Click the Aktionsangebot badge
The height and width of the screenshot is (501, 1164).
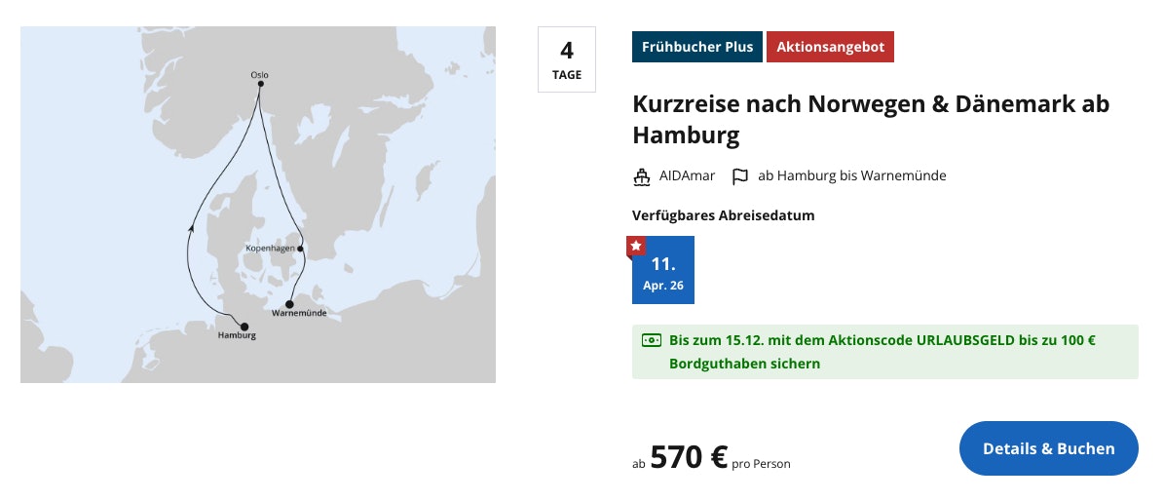[830, 47]
